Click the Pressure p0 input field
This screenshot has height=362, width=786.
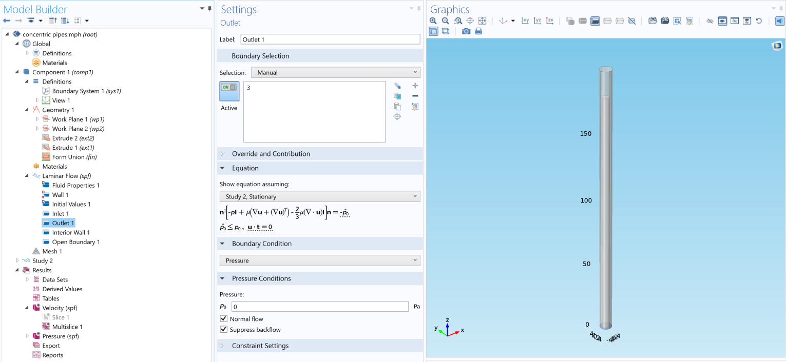click(x=320, y=307)
